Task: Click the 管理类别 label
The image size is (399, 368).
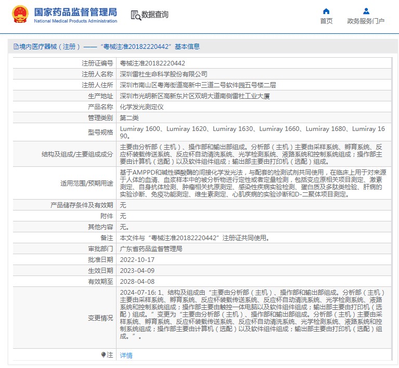Action: (x=100, y=118)
